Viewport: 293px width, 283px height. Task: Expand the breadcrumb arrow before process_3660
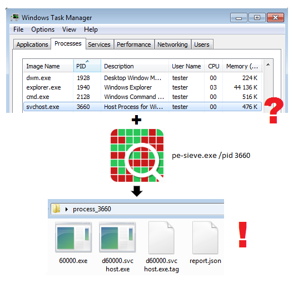[x=67, y=209]
